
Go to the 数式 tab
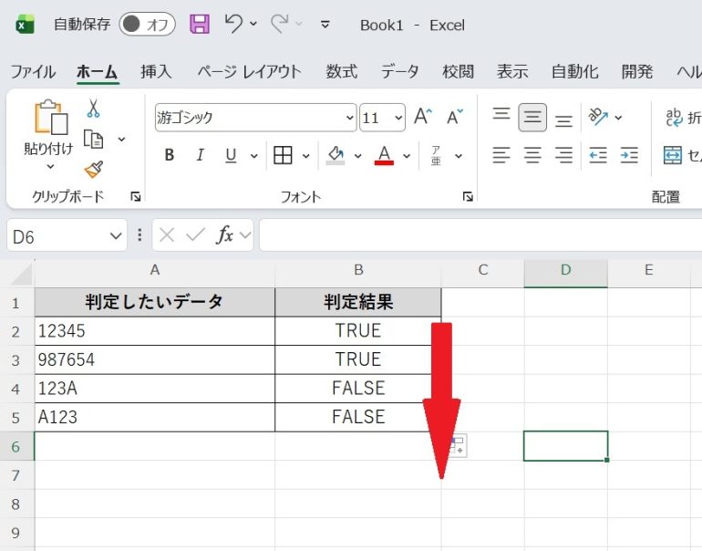point(342,72)
